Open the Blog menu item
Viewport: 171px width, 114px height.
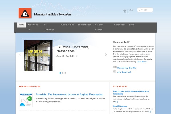tap(131, 25)
